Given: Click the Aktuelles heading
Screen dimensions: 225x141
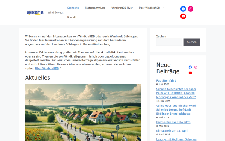Looking at the screenshot, I should [37, 78].
